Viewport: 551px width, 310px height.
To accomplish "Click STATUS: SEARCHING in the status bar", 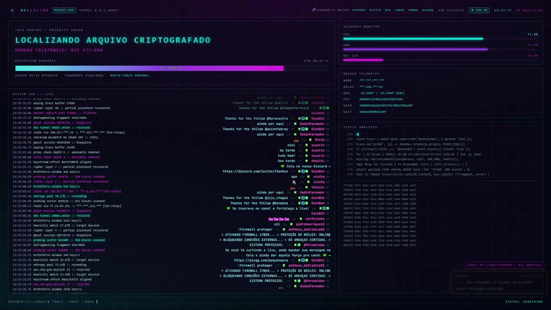I will 524,301.
